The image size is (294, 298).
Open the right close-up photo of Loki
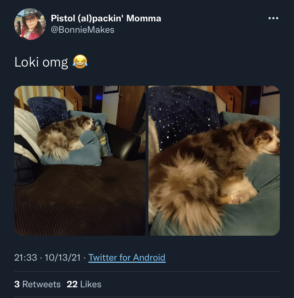(x=214, y=161)
